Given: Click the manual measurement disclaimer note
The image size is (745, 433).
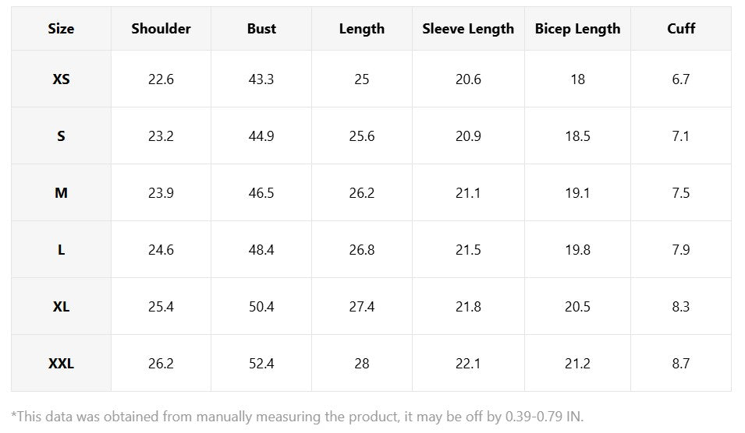Looking at the screenshot, I should [297, 417].
